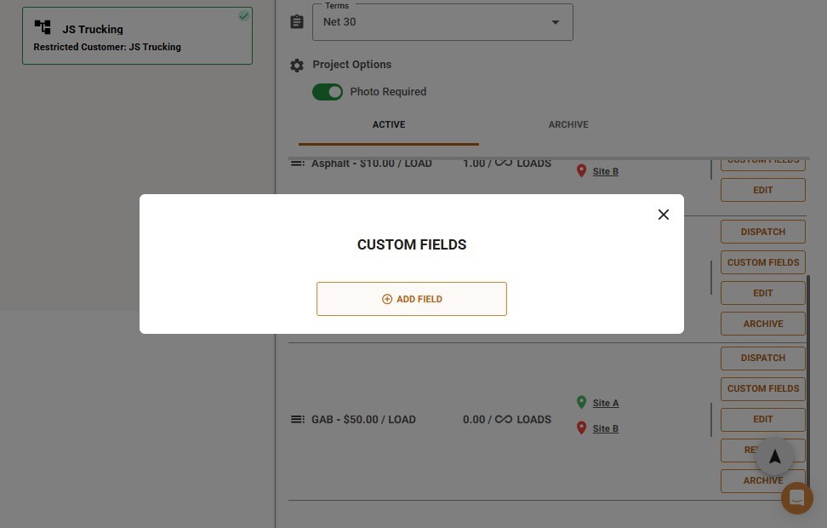Open the chat support bubble

[x=797, y=498]
